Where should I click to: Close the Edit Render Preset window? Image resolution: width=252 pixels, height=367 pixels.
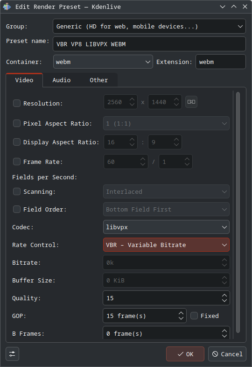245,7
